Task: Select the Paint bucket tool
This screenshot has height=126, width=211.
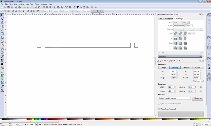Action: point(2,75)
